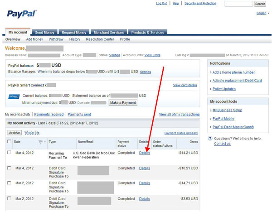Open Payment status glossary link
Viewport: 272px width, 211px height.
point(181,133)
